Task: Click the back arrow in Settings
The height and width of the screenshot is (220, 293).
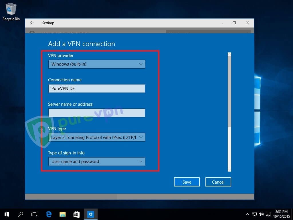Action: (x=32, y=23)
